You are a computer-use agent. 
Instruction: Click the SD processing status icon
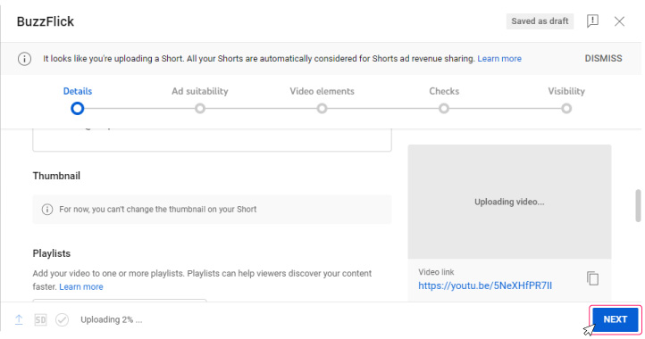click(x=40, y=319)
